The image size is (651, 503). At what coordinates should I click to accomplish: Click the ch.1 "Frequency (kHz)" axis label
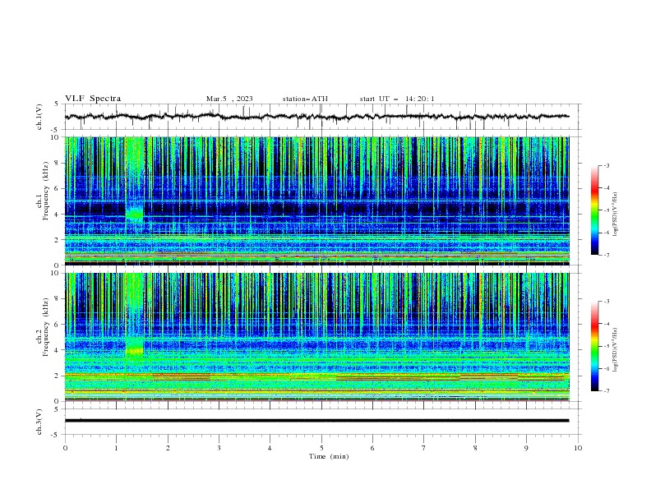click(x=46, y=191)
